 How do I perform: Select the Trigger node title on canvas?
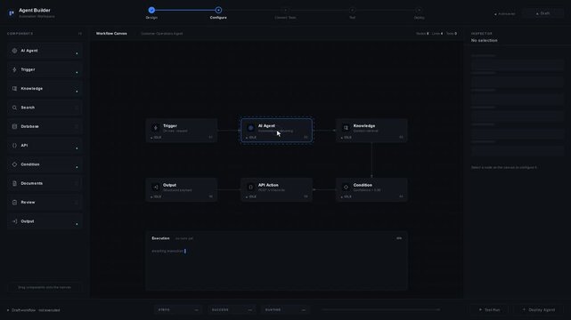170,125
